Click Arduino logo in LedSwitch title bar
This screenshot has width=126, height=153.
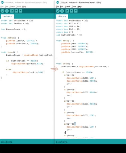[x=2, y=2]
